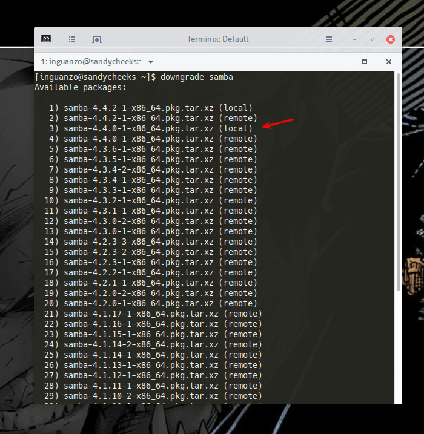Select line 5 samba-4.3.6-1
424x434 pixels.
(x=153, y=149)
